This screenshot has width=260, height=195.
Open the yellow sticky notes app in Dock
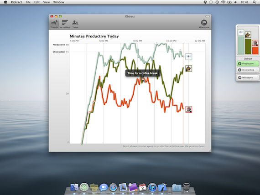94,187
